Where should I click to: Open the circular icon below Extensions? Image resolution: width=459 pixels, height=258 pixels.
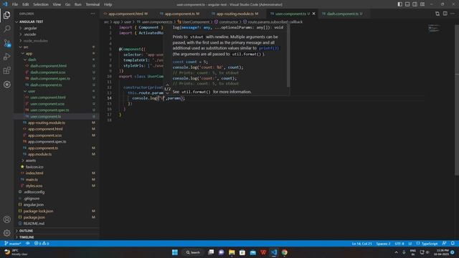click(6, 85)
